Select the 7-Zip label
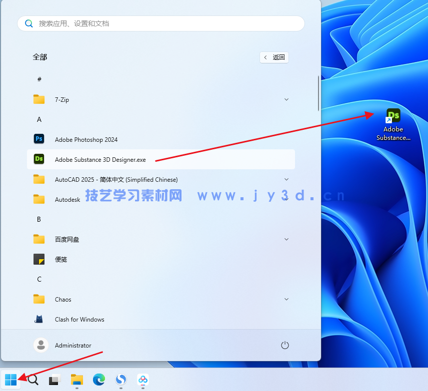 coord(62,100)
